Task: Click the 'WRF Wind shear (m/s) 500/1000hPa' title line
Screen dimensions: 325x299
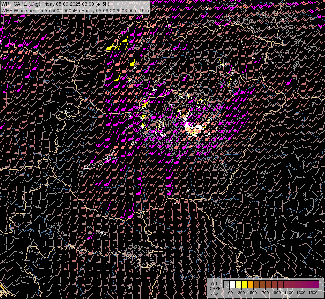Action: pyautogui.click(x=75, y=11)
